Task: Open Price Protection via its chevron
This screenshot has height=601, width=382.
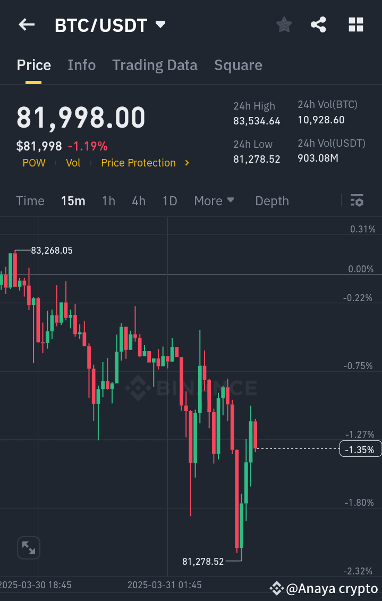Action: point(187,163)
